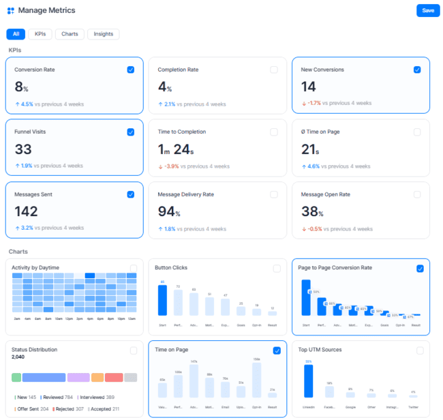Switch to the KPIs filter tab
Image resolution: width=443 pixels, height=420 pixels.
[40, 34]
